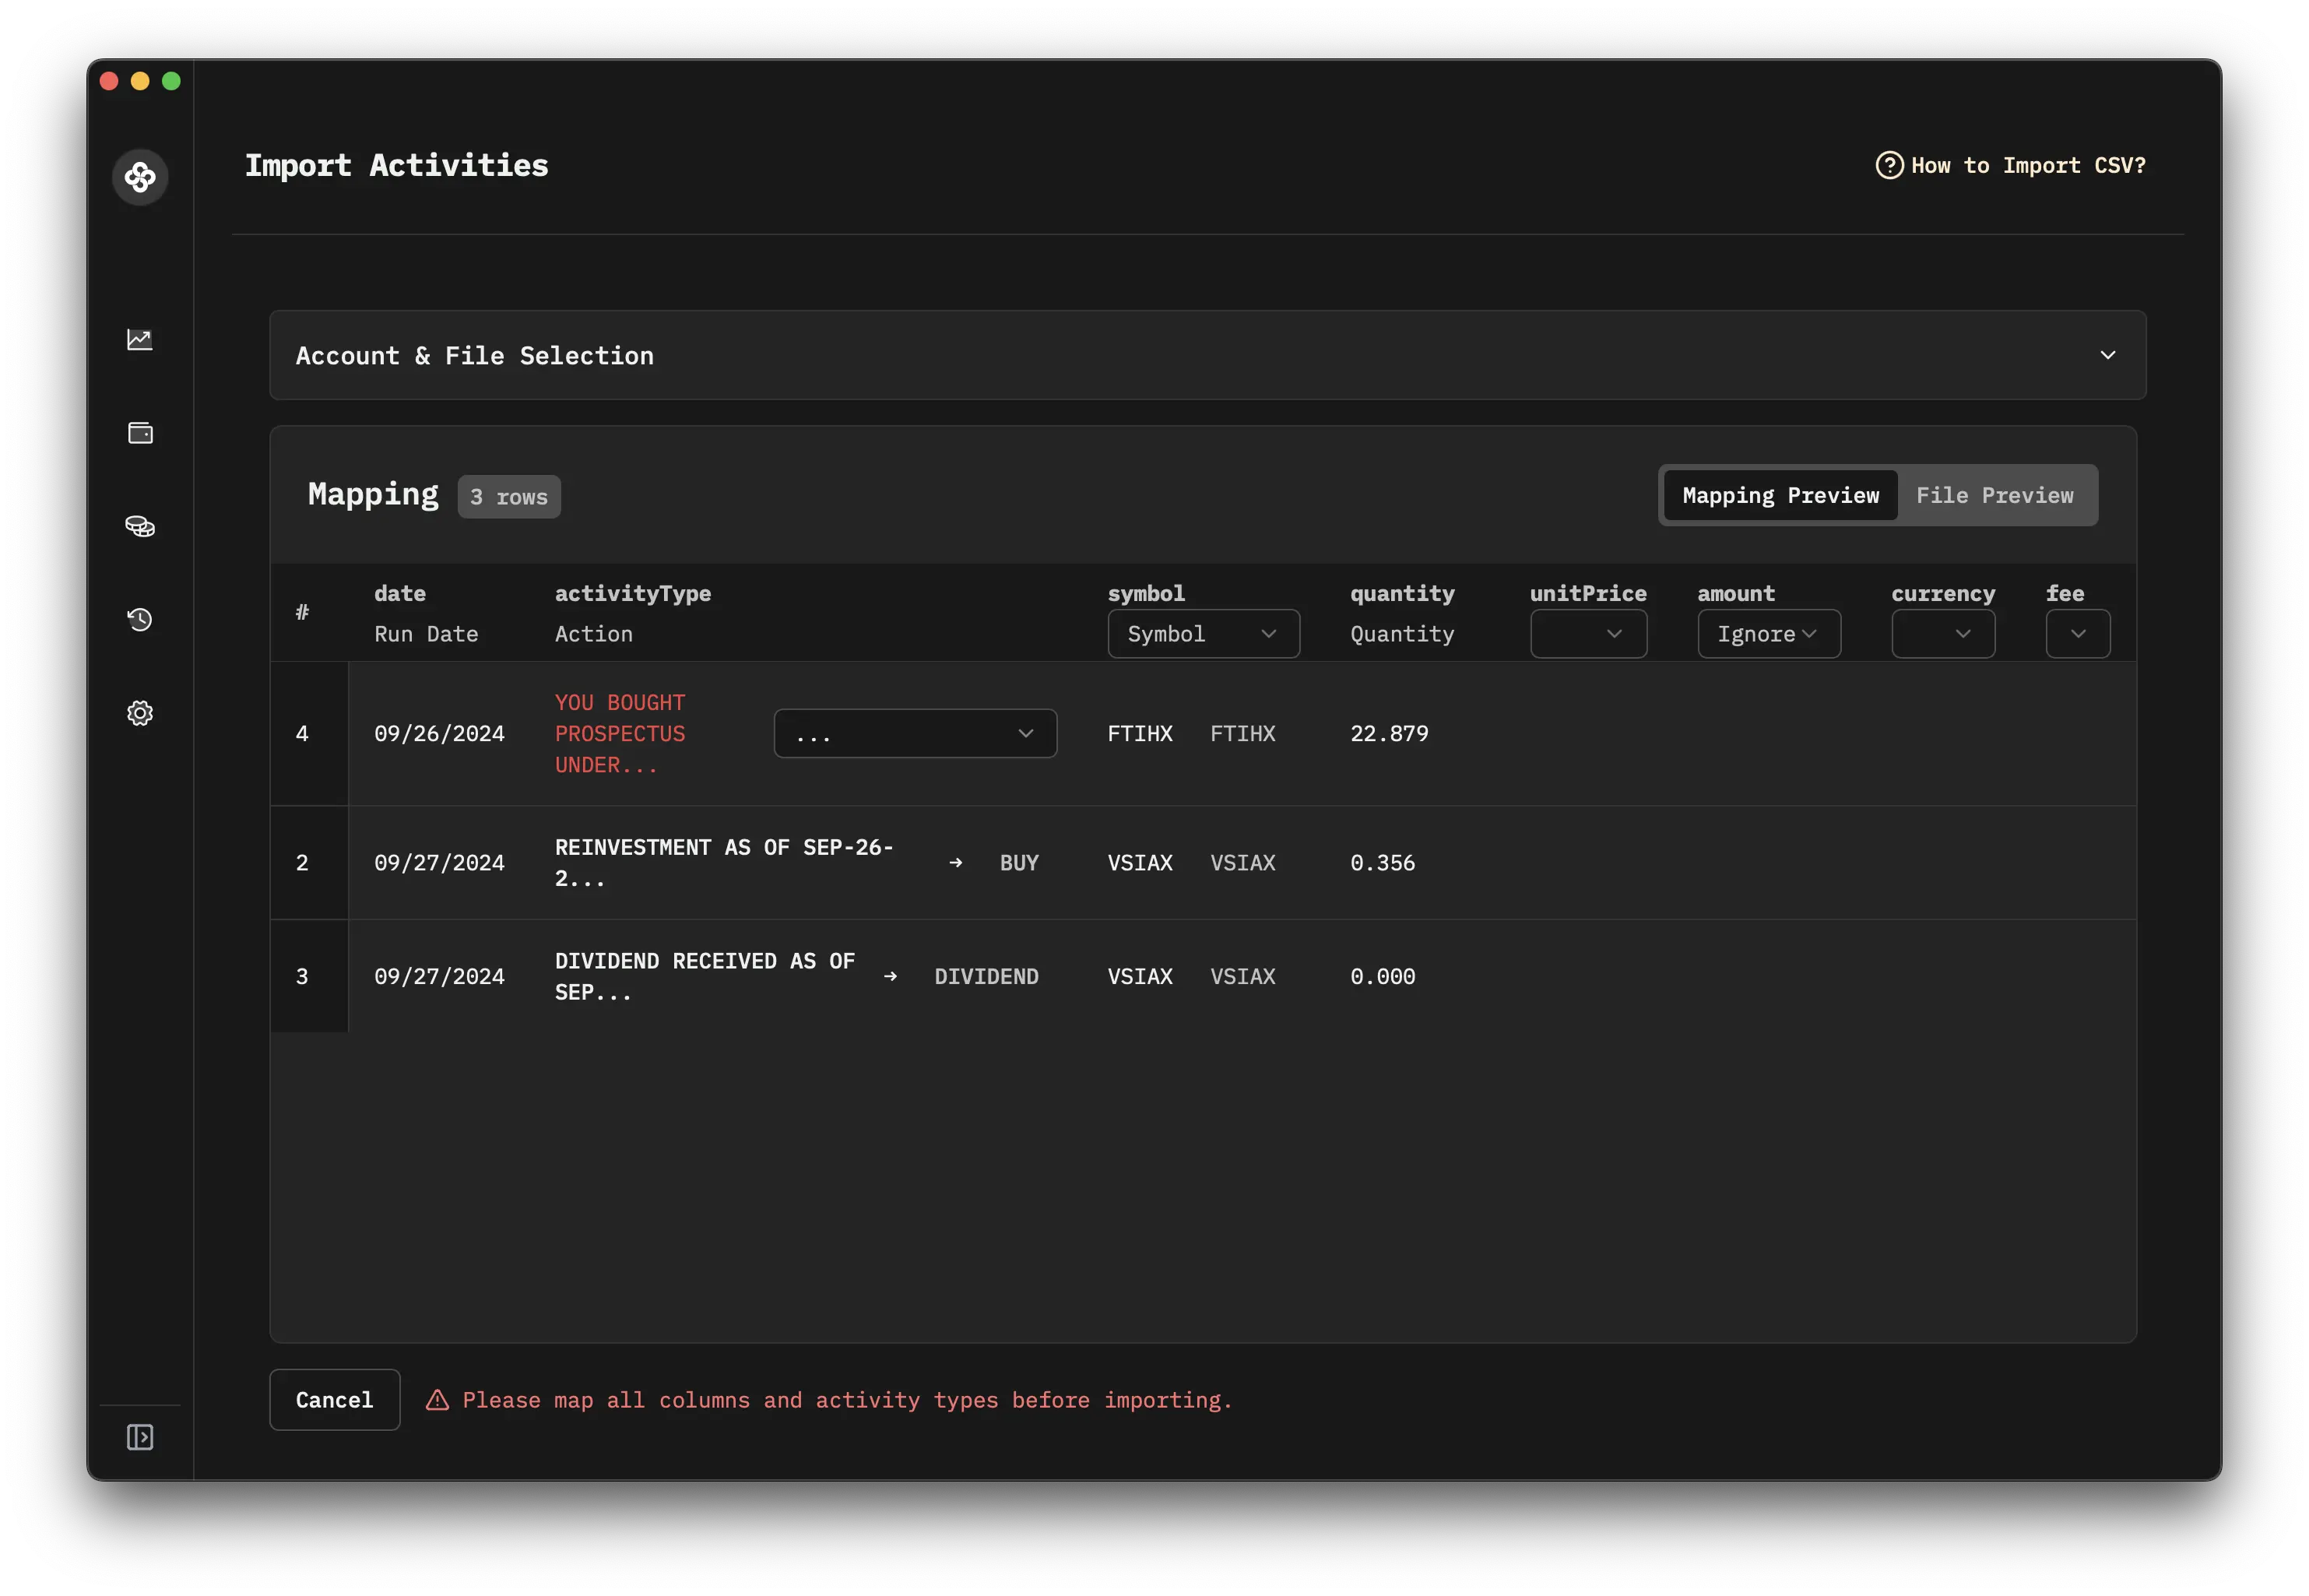Click the Import Activities page title

(x=396, y=165)
